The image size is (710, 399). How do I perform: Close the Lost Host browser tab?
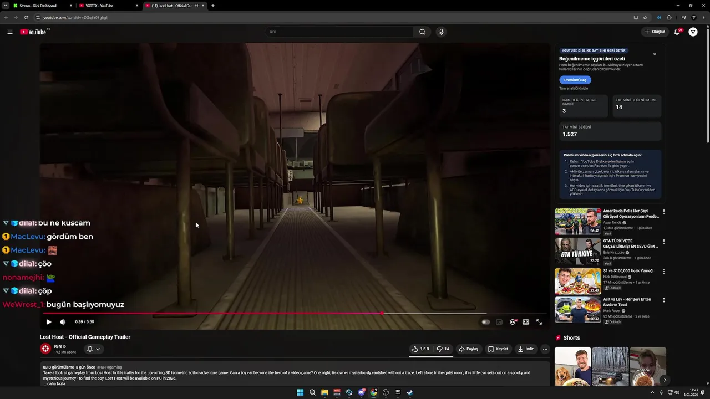(203, 6)
